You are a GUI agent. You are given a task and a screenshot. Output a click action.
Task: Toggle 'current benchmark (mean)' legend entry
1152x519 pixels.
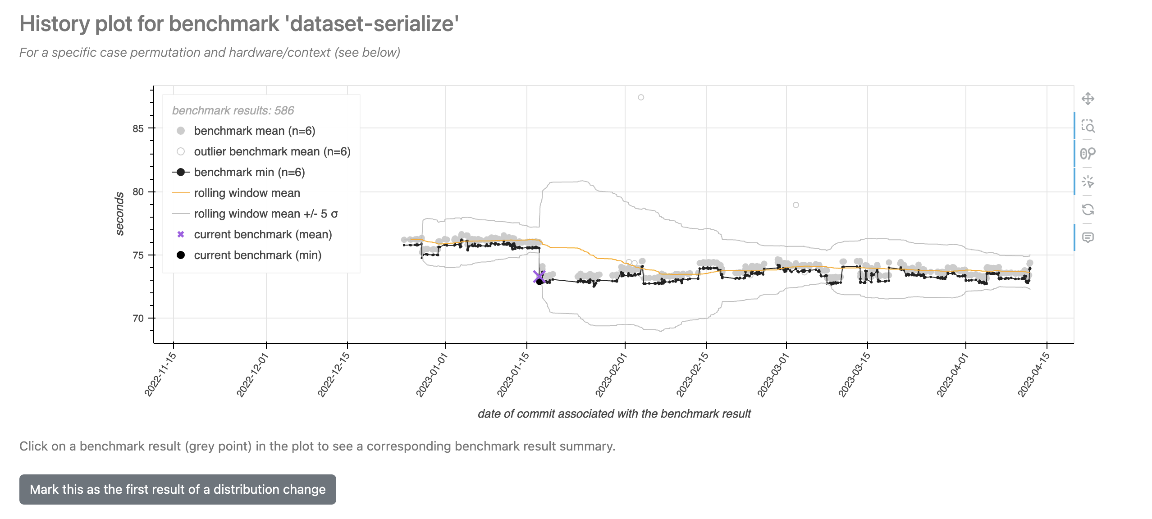[x=252, y=234]
